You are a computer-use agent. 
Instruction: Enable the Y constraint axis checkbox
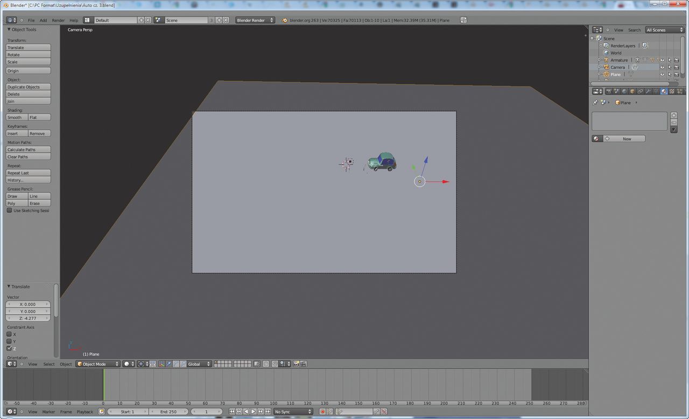[9, 341]
